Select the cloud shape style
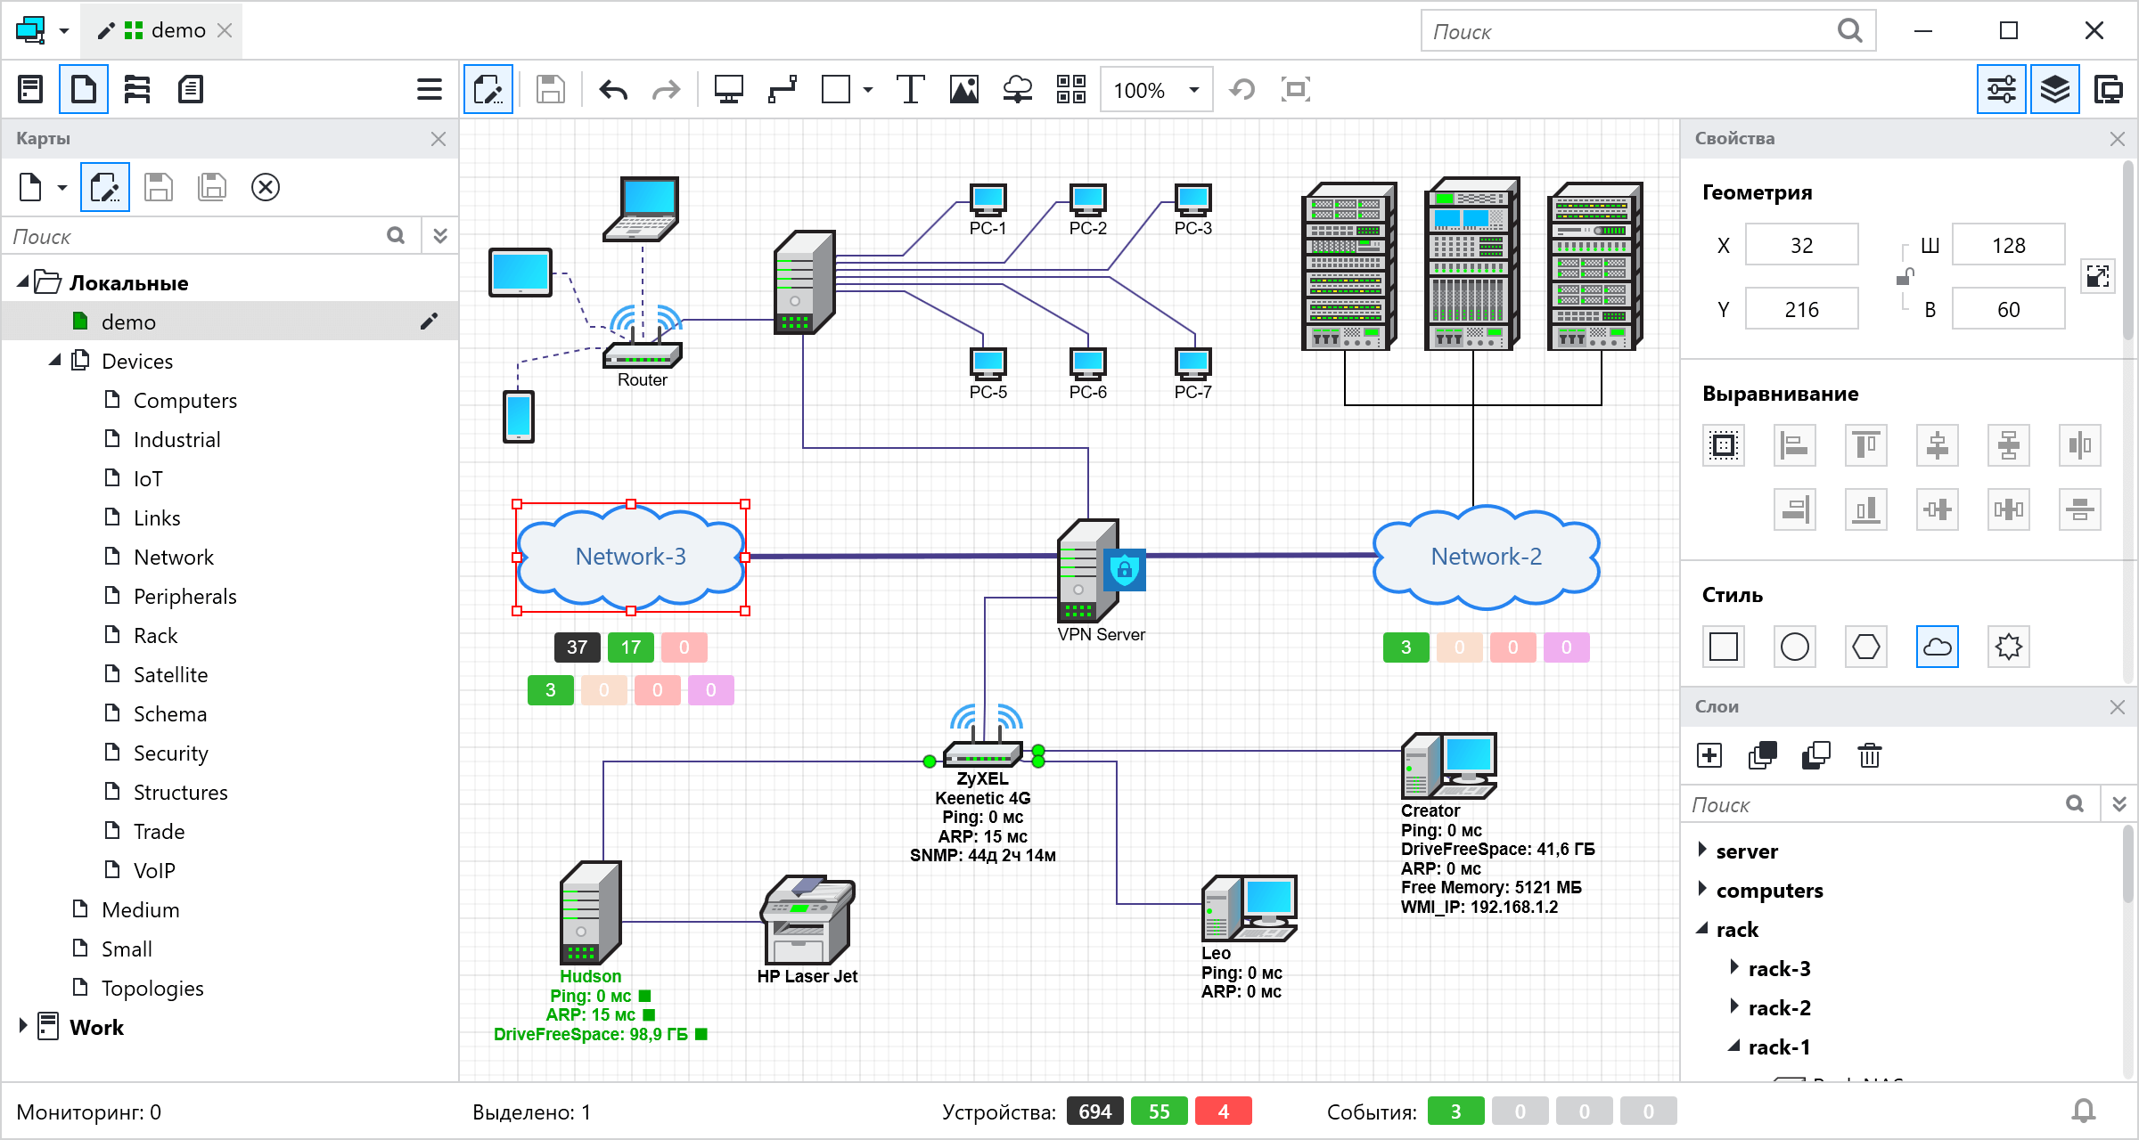This screenshot has width=2139, height=1140. pyautogui.click(x=1937, y=647)
